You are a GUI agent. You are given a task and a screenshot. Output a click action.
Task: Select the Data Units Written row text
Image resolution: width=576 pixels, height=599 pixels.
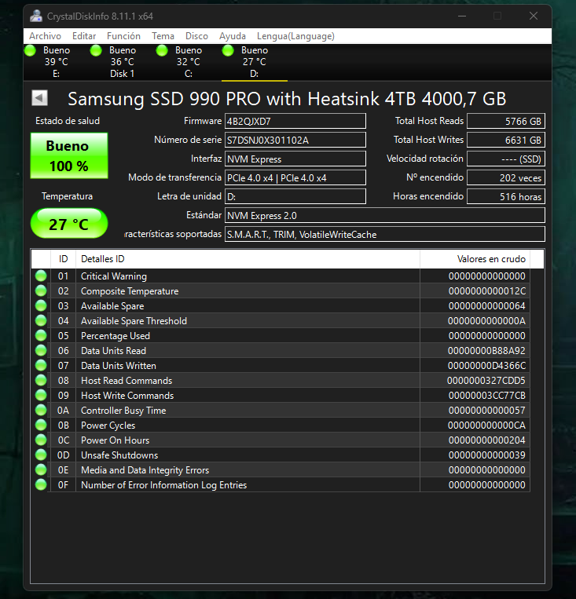pos(118,366)
